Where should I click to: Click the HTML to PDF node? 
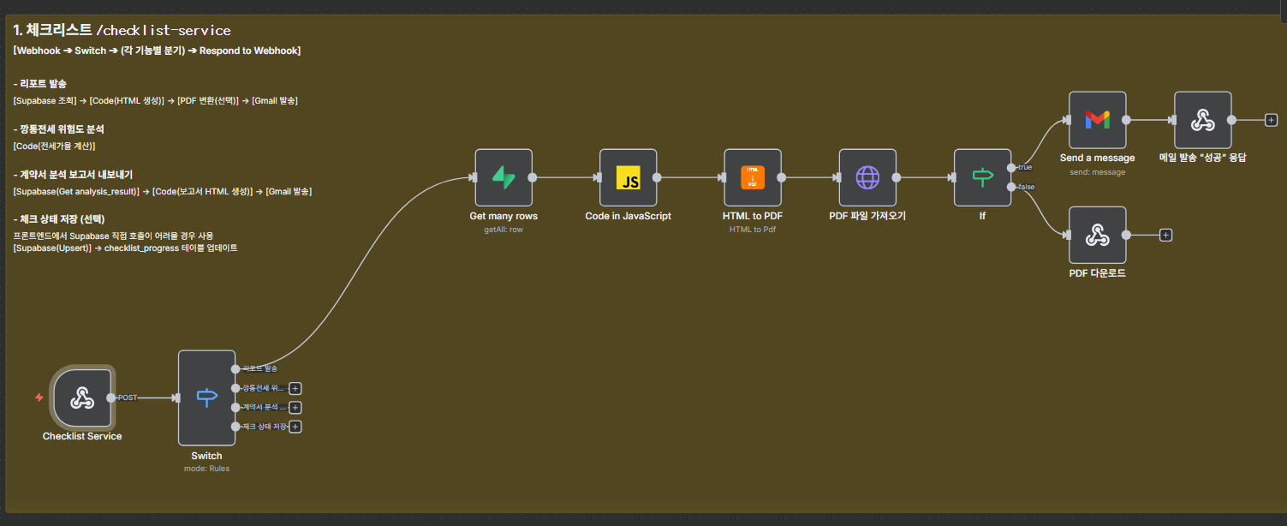point(753,177)
